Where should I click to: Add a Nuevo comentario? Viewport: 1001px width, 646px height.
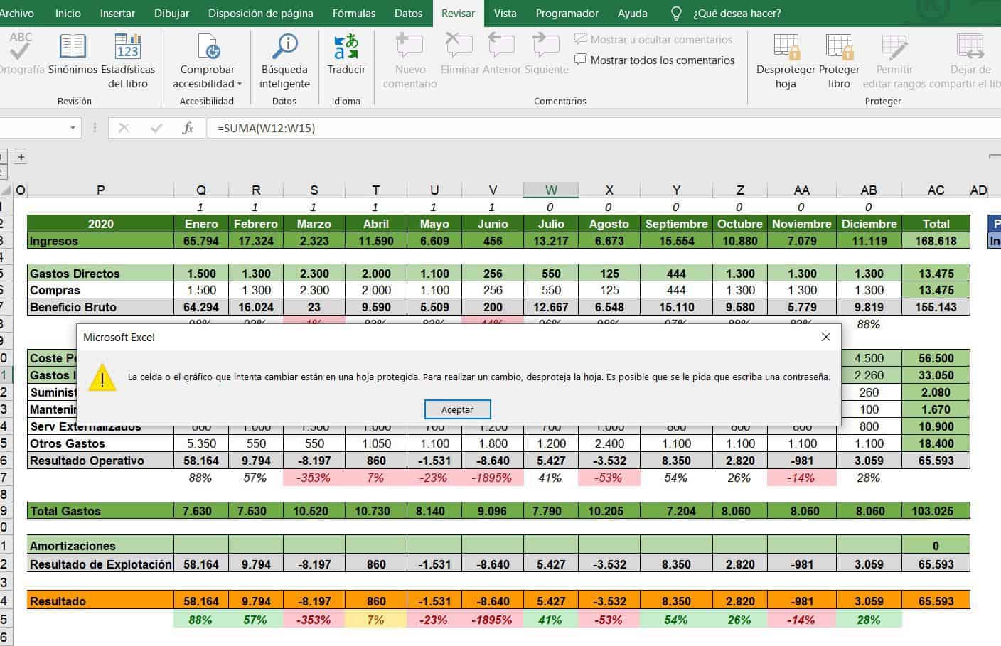tap(410, 60)
